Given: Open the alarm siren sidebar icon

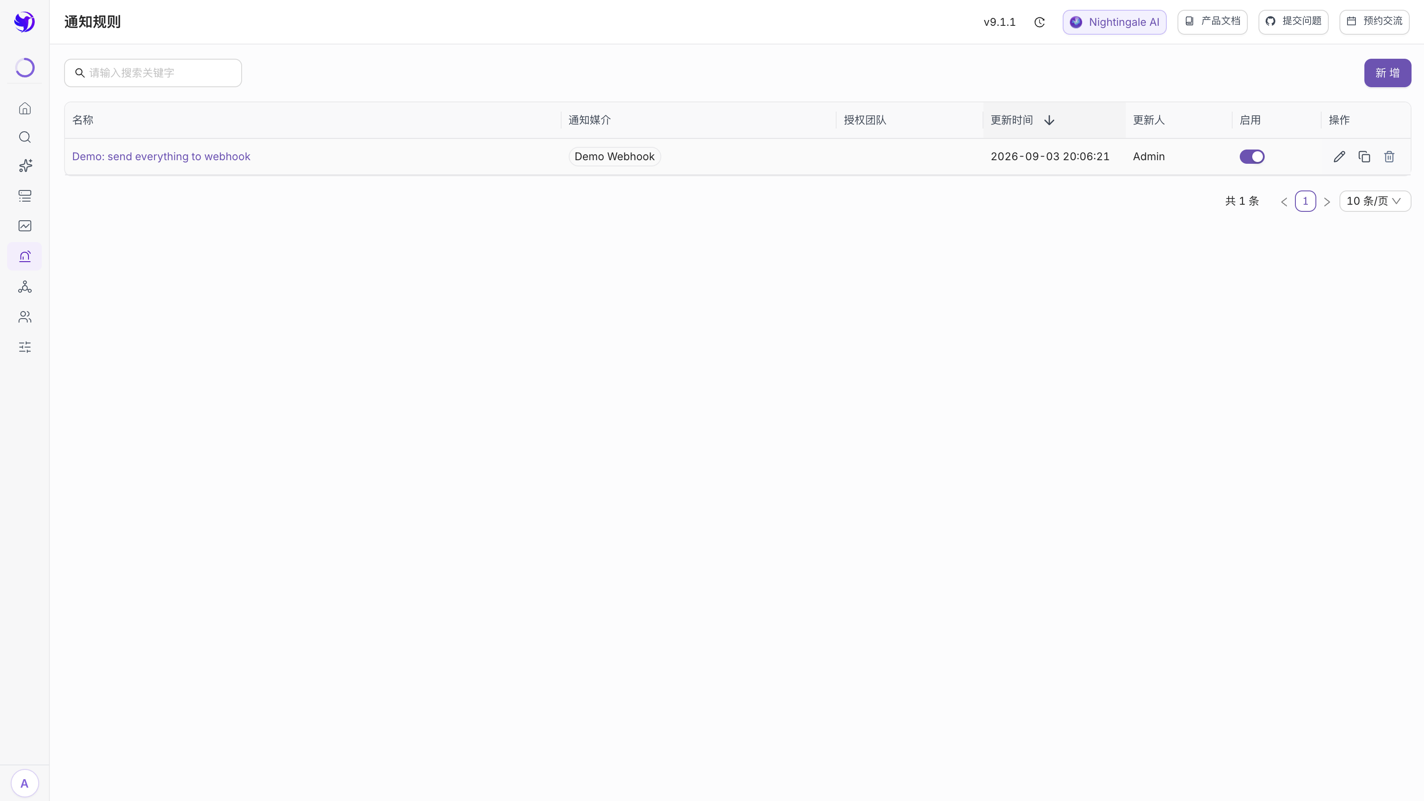Looking at the screenshot, I should click(x=25, y=256).
